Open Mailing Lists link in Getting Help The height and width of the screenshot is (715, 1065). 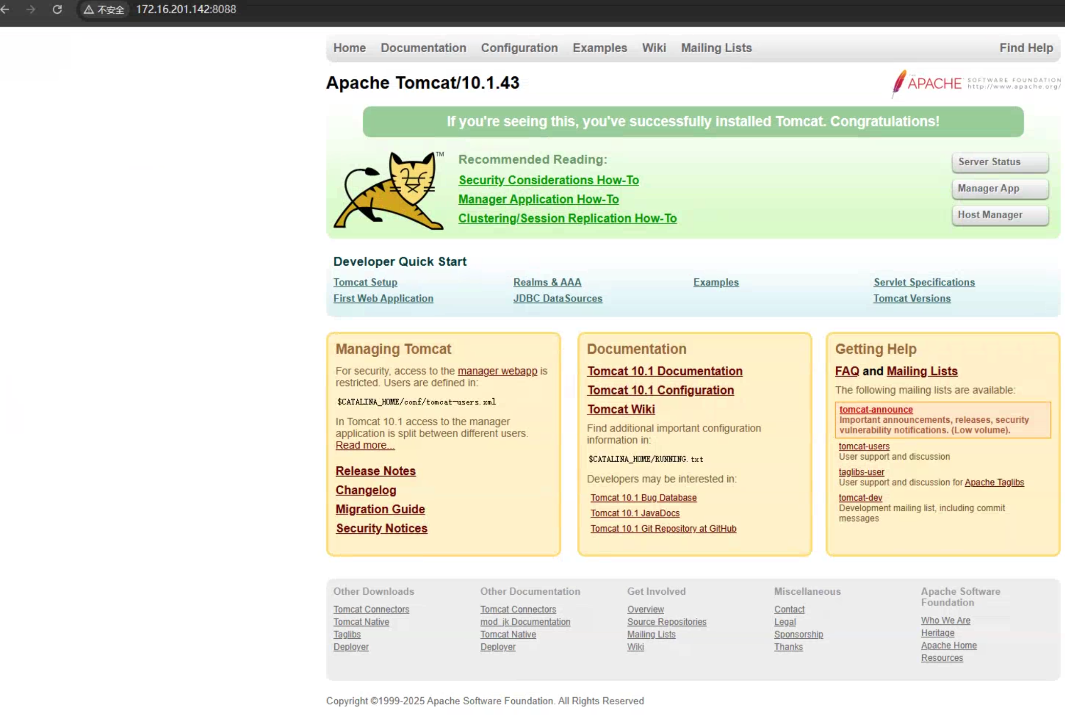pos(922,371)
